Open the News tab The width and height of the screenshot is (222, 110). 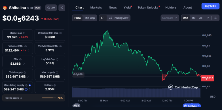(x=113, y=7)
